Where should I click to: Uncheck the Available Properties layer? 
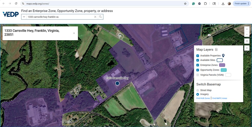198,56
